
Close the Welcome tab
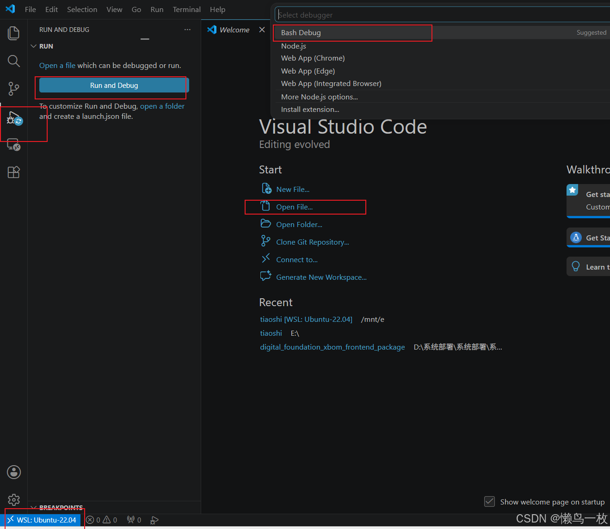pyautogui.click(x=262, y=30)
